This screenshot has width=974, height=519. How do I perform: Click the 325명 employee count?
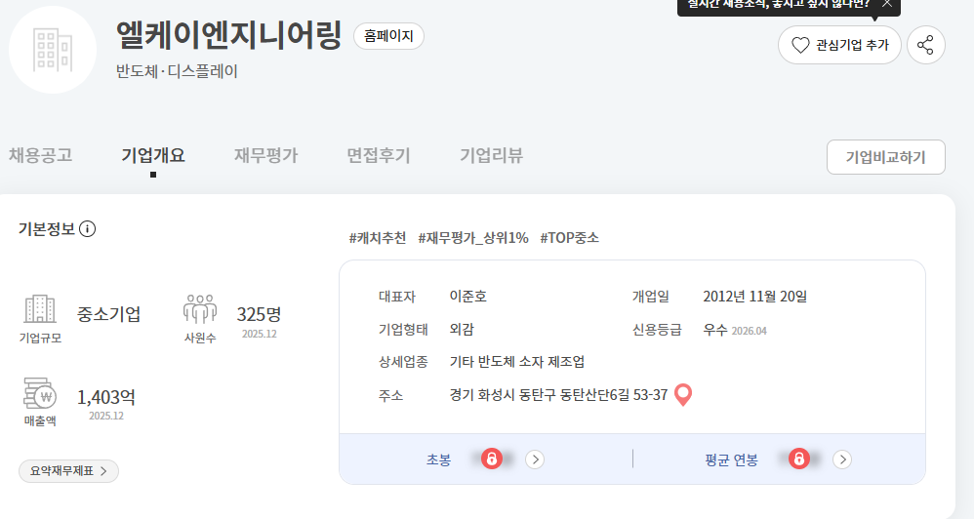259,314
